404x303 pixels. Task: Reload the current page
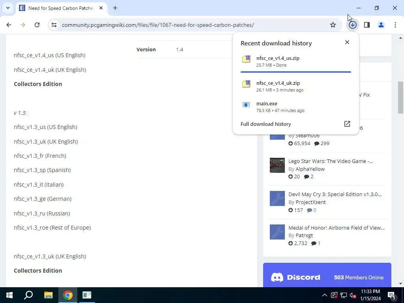pos(37,25)
